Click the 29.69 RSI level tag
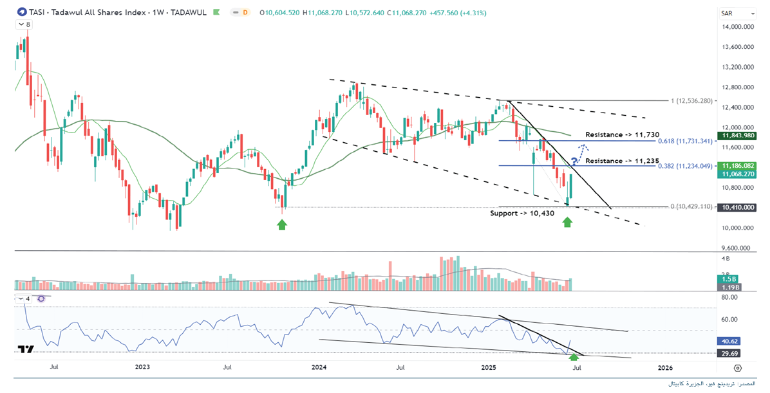Screen dimensions: 770x393 pos(728,353)
